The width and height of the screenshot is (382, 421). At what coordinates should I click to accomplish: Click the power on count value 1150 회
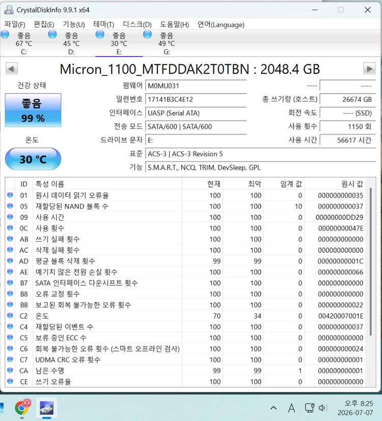348,127
